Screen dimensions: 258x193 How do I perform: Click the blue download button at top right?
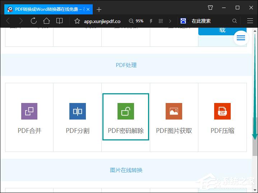pos(222,31)
